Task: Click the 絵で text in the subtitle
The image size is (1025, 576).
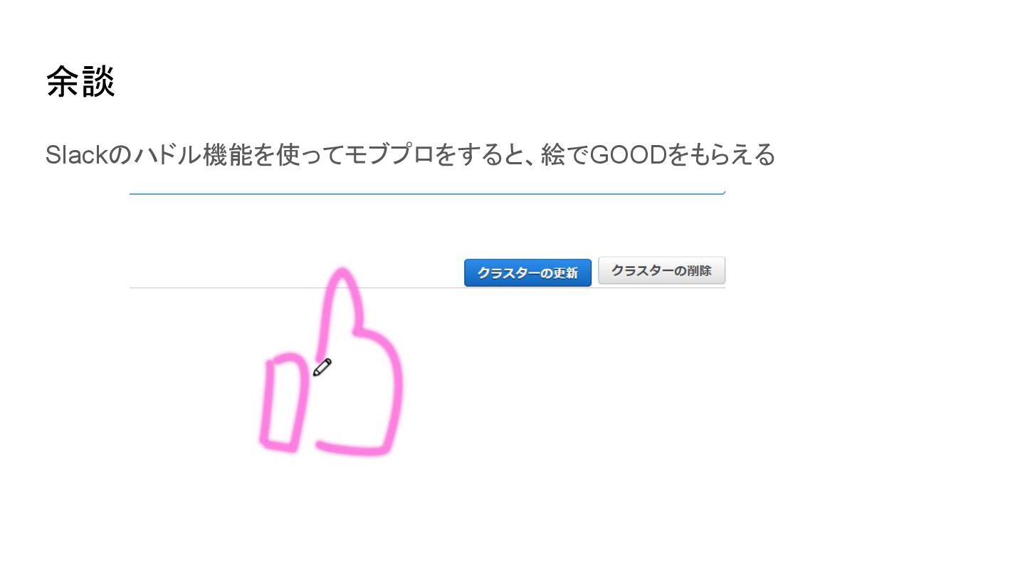Action: (565, 154)
